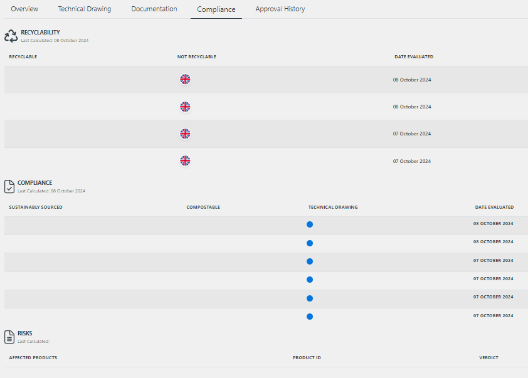Select the Compliance tab

click(x=216, y=9)
